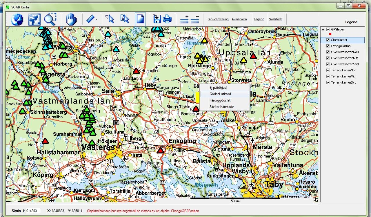The width and height of the screenshot is (371, 217).
Task: Select the OversiktskartanMitt layer name
Action: point(344,58)
